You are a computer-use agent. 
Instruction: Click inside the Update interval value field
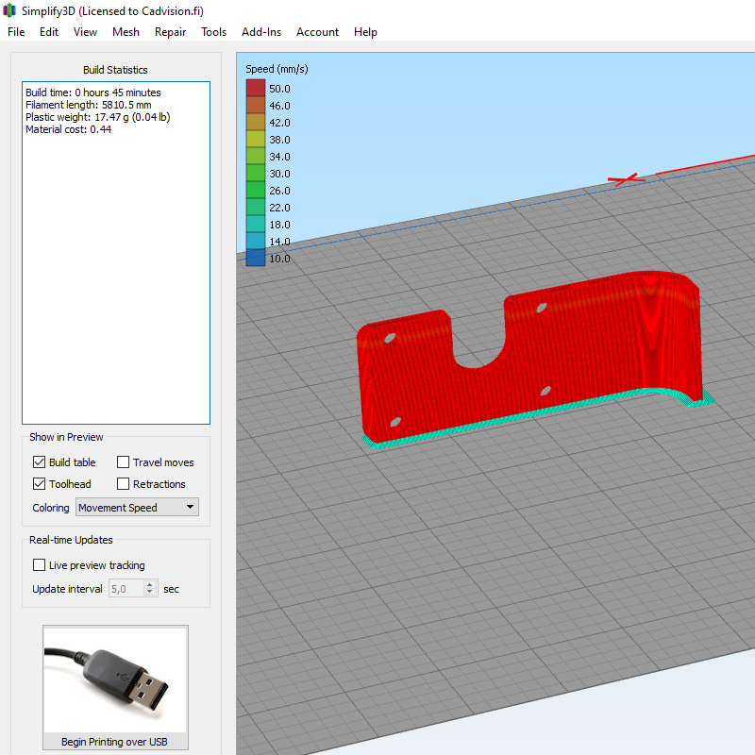(125, 589)
